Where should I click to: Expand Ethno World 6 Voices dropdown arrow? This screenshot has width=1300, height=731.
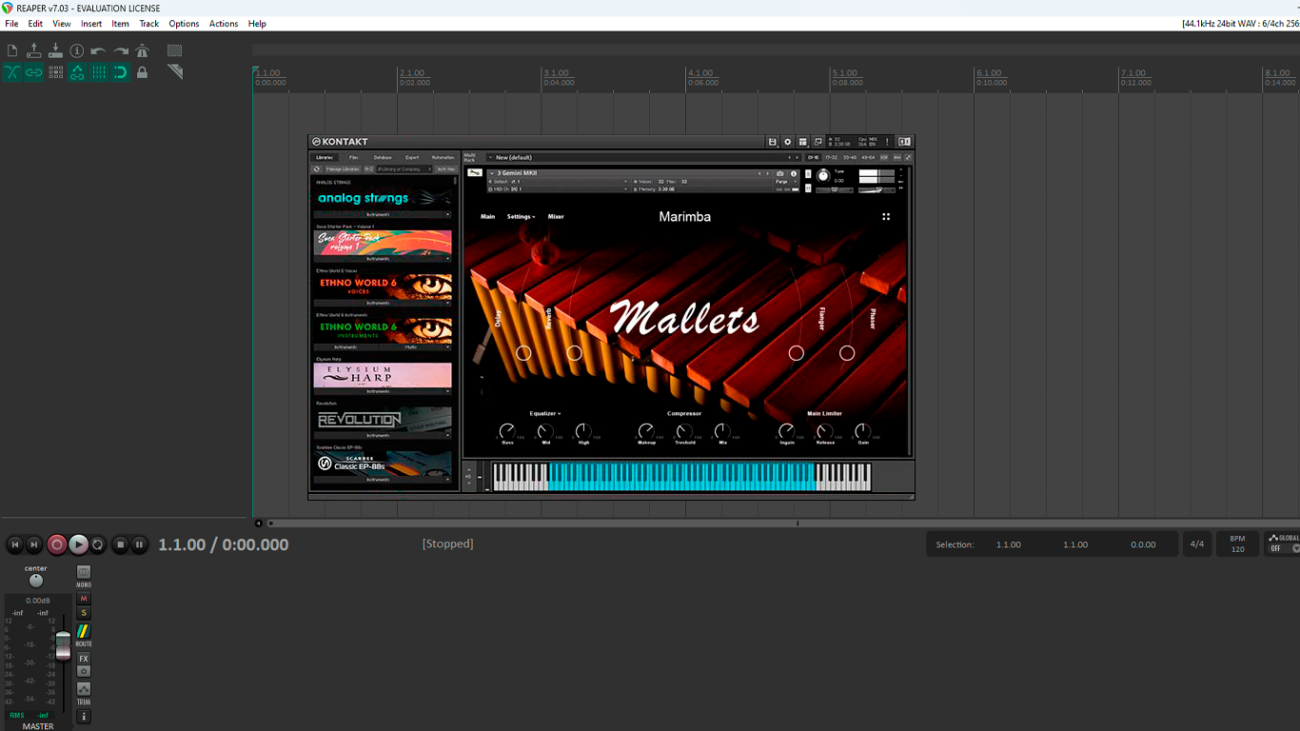[447, 303]
